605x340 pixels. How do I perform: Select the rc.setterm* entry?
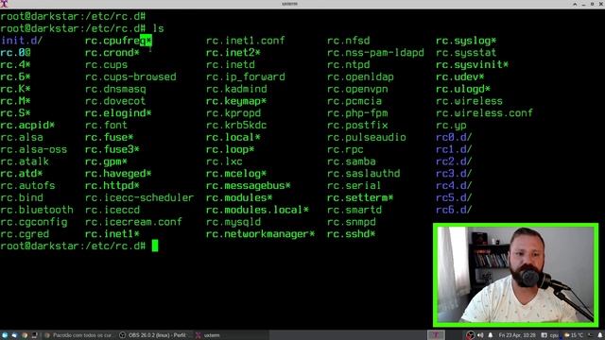tap(360, 197)
